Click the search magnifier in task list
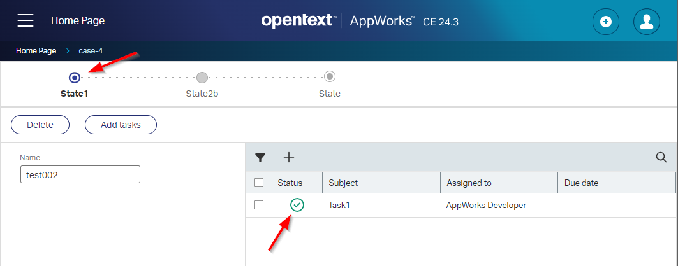 click(x=661, y=157)
